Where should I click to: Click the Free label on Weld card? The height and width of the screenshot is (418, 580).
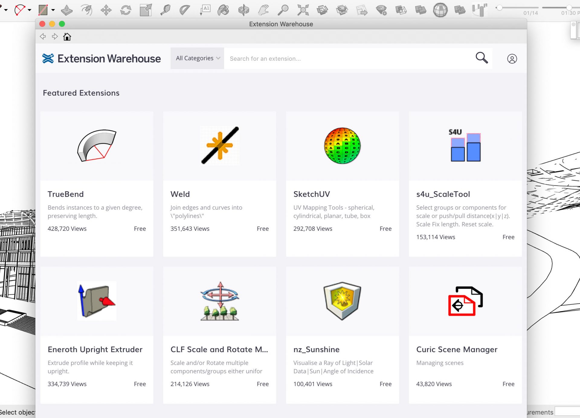263,229
